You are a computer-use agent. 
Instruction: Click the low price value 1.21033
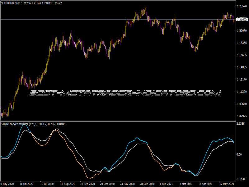point(47,3)
